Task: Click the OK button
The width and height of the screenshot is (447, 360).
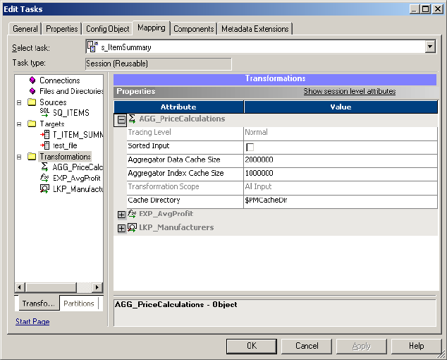Action: [252, 346]
